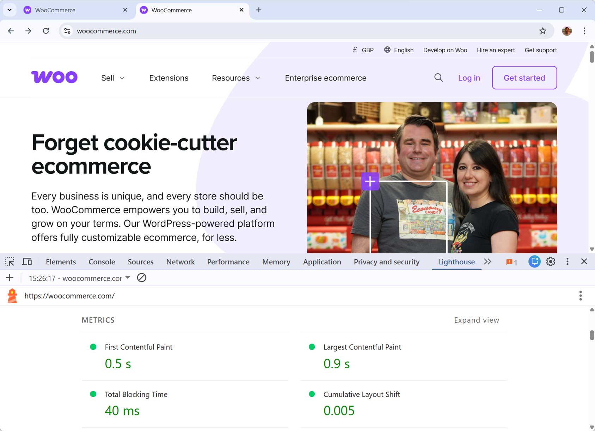Select the inspect element tool in DevTools

point(10,262)
